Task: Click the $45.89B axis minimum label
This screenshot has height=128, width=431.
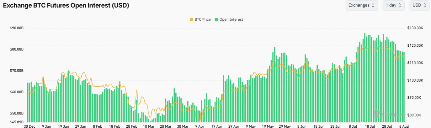Action: tap(17, 122)
